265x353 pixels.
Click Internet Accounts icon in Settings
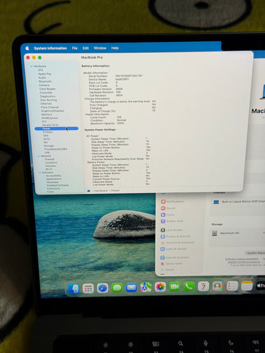pyautogui.click(x=162, y=258)
